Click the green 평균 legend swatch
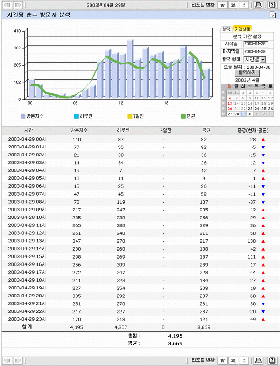The height and width of the screenshot is (366, 280). 183,116
